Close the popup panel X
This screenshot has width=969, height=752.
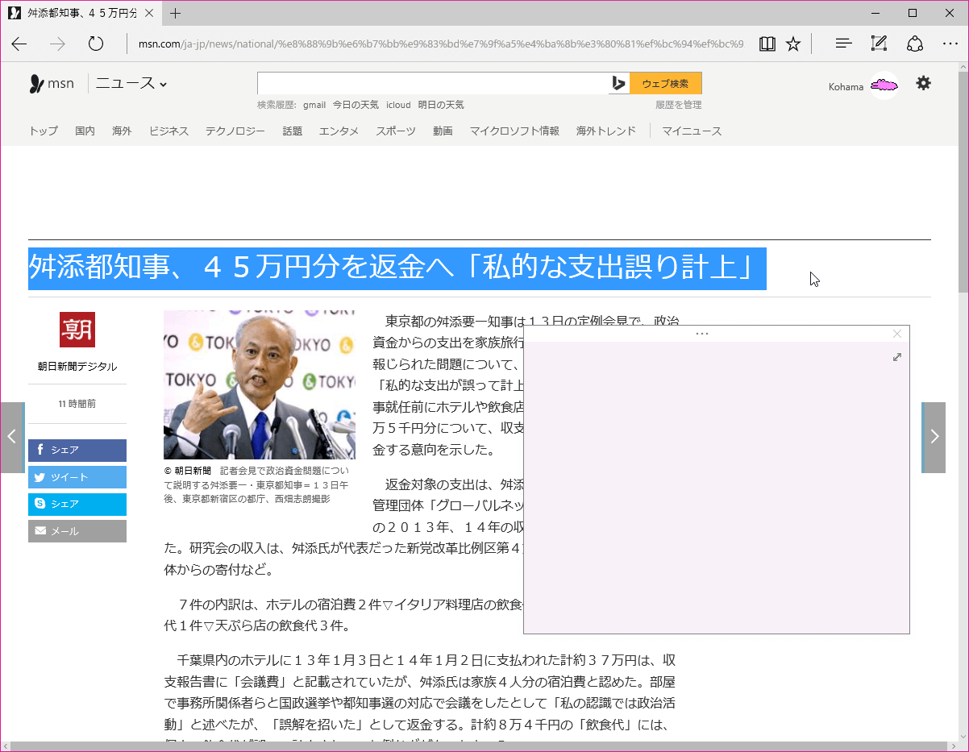pos(897,334)
